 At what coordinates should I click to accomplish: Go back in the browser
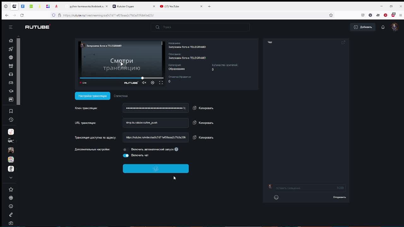(7, 15)
